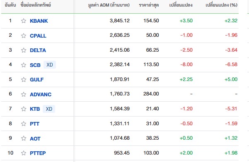Add KBANK to favorites with star icon

tap(24, 21)
